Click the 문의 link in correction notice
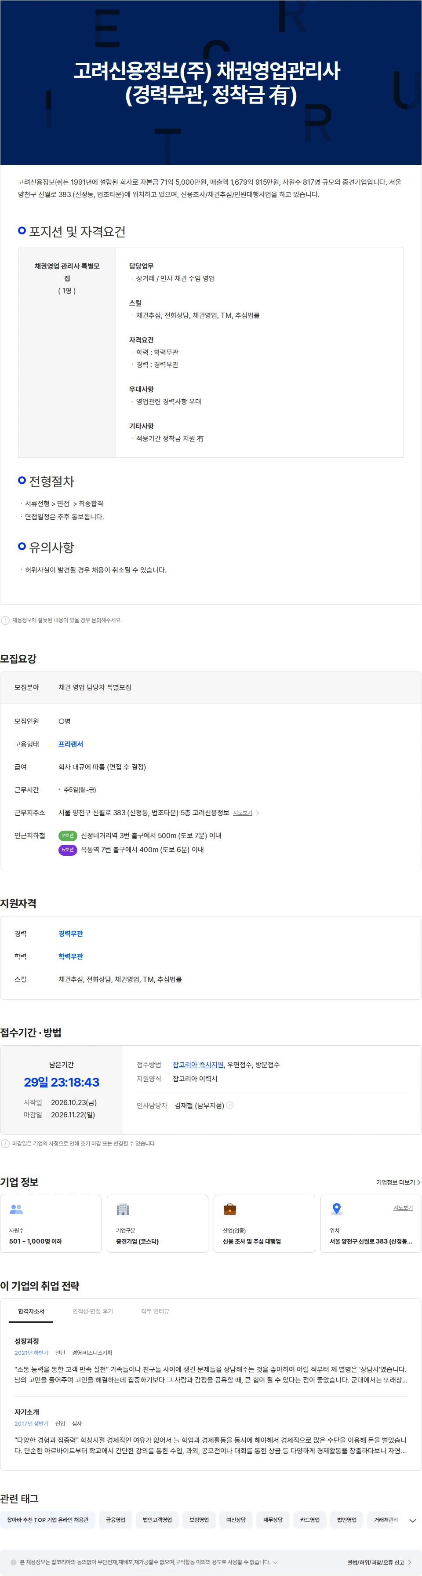This screenshot has width=422, height=1576. 96,620
